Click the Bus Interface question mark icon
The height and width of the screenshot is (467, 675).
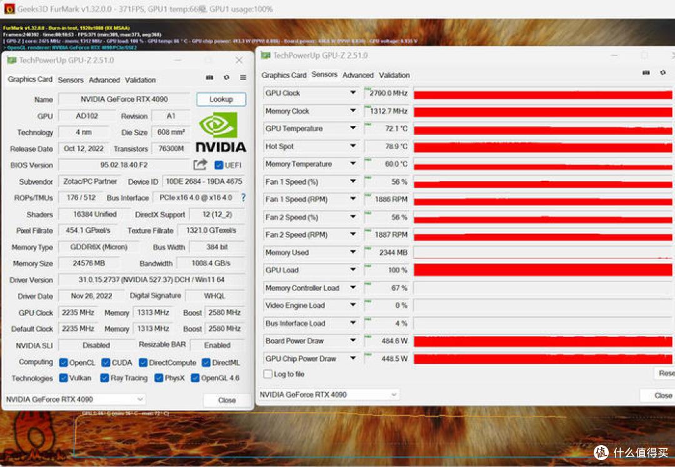coord(243,197)
